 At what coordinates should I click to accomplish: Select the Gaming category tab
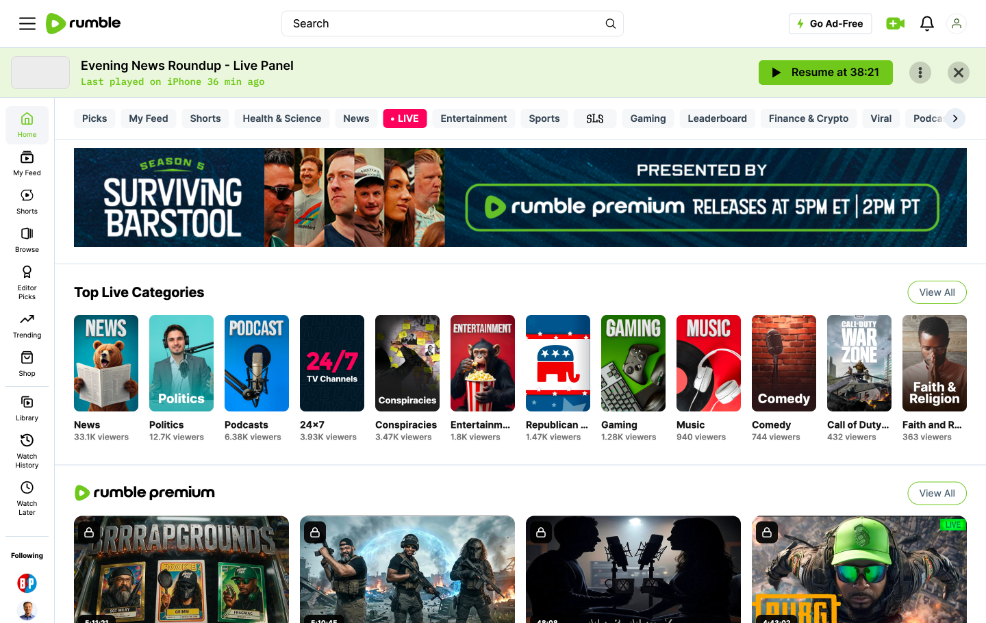[x=648, y=118]
